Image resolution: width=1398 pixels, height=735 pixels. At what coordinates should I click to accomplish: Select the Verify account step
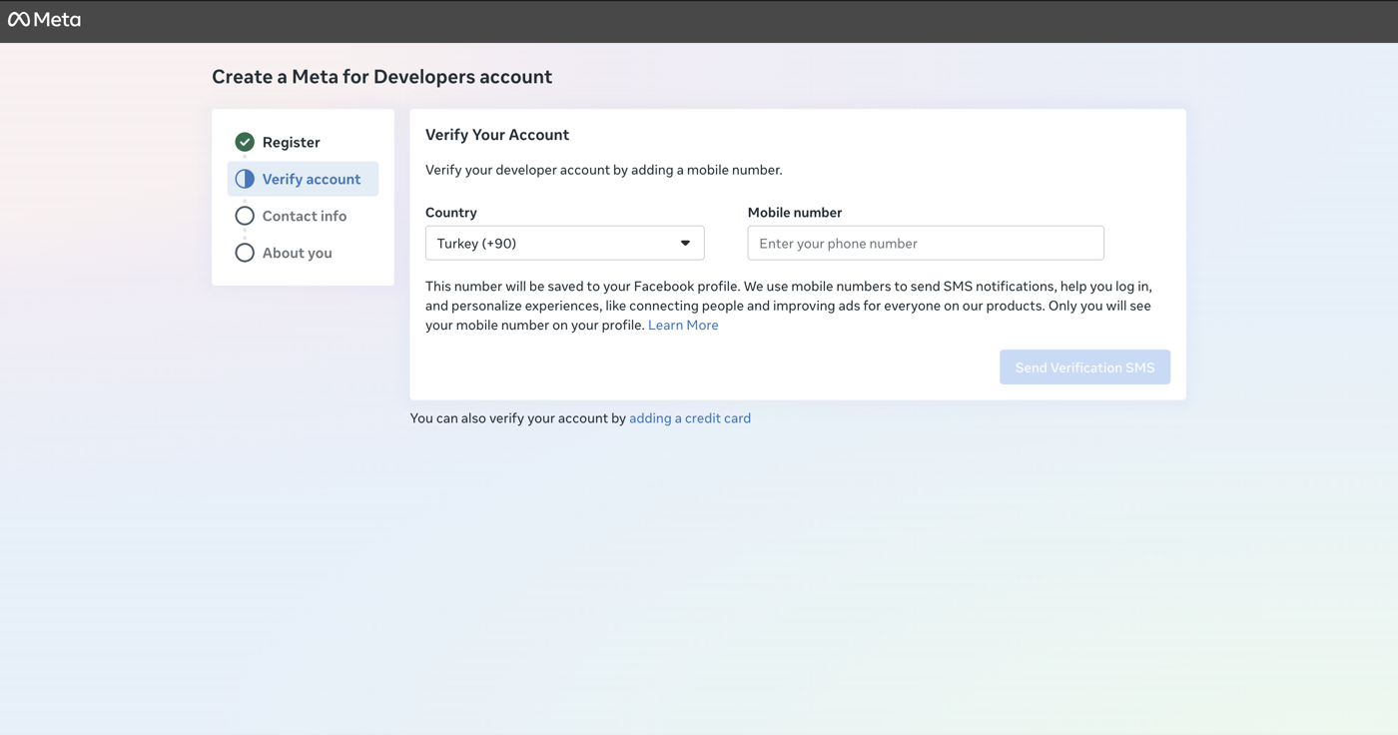point(303,179)
